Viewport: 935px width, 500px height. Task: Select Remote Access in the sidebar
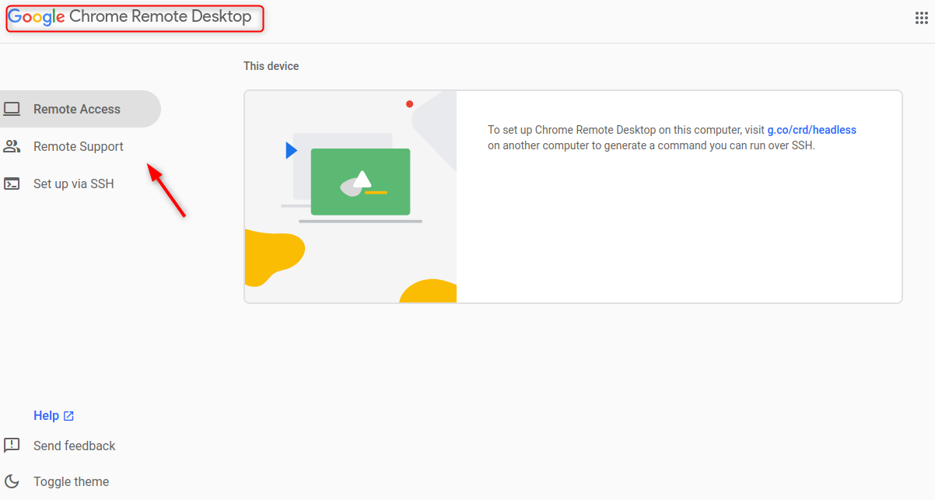tap(78, 109)
